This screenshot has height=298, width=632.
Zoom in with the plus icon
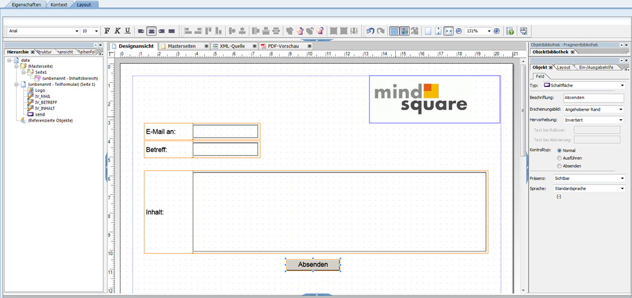pyautogui.click(x=497, y=30)
